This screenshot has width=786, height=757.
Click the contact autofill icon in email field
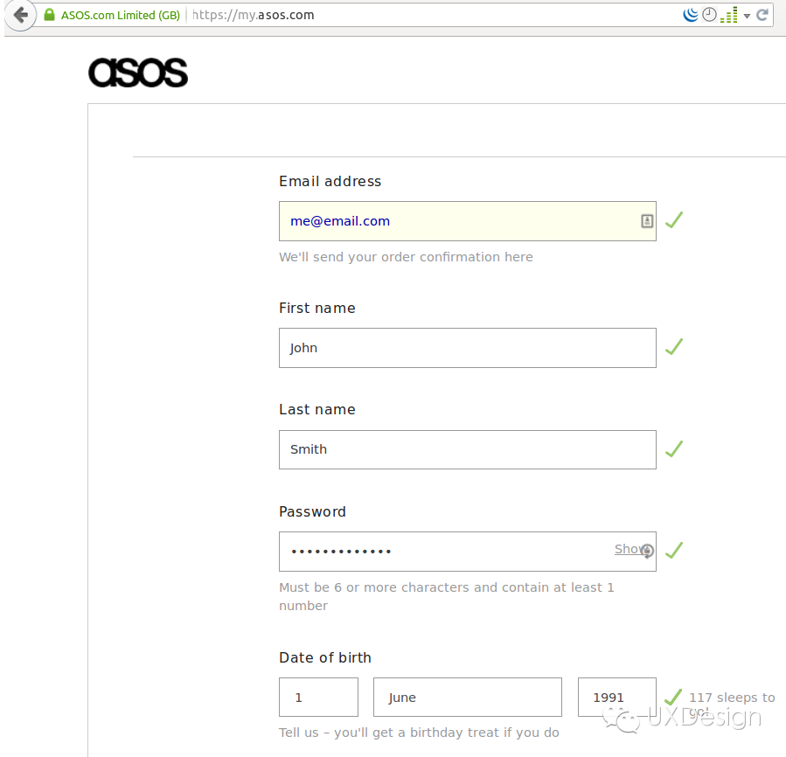coord(647,221)
